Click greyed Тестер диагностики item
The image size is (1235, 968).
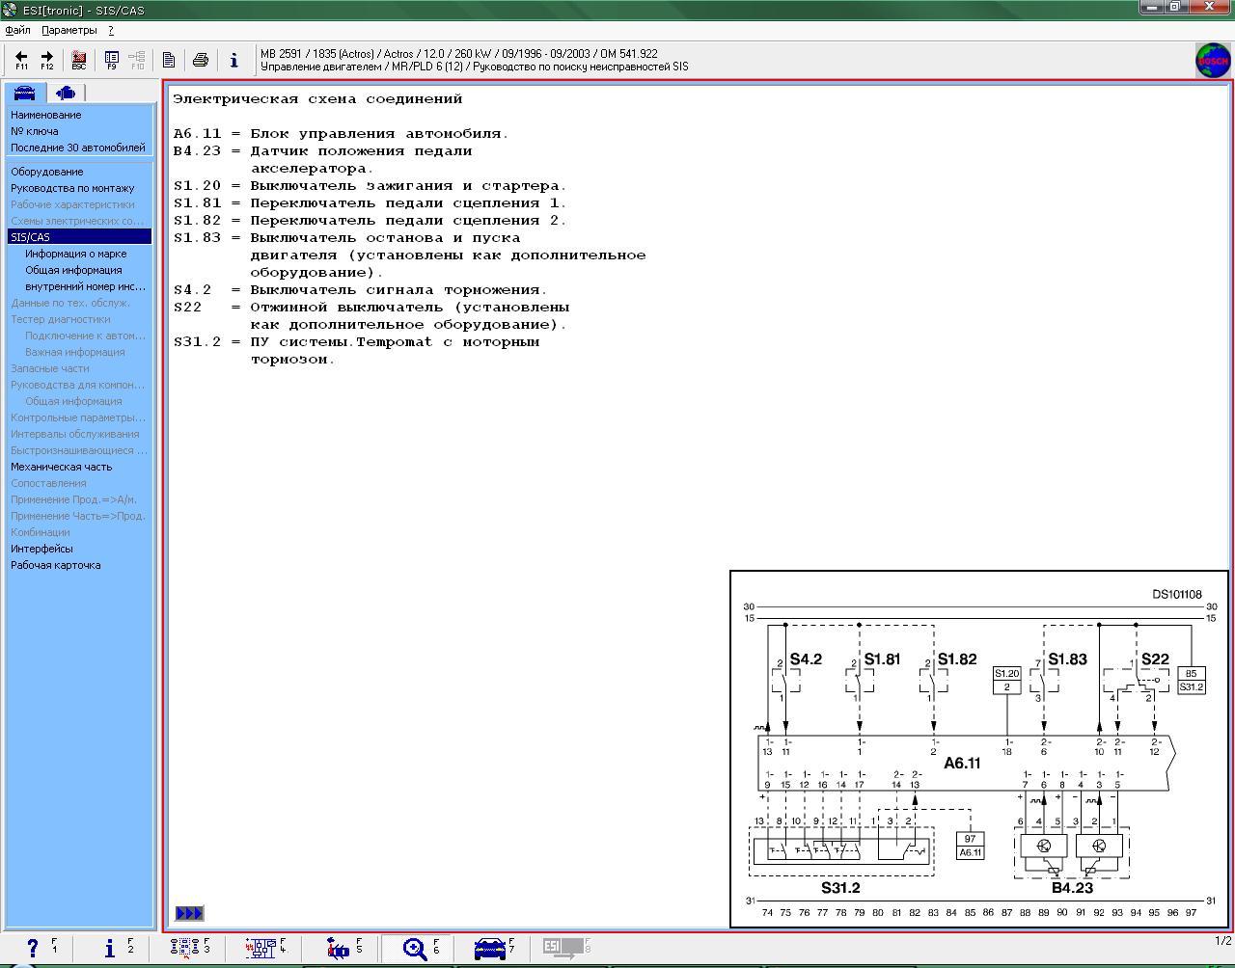61,319
